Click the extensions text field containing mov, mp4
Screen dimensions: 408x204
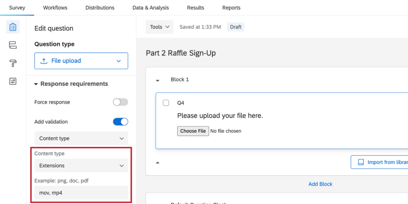[81, 193]
